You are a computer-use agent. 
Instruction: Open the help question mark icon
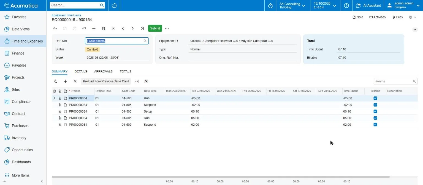coord(346,5)
